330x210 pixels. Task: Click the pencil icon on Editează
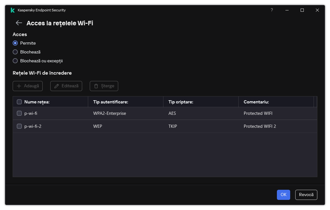57,86
